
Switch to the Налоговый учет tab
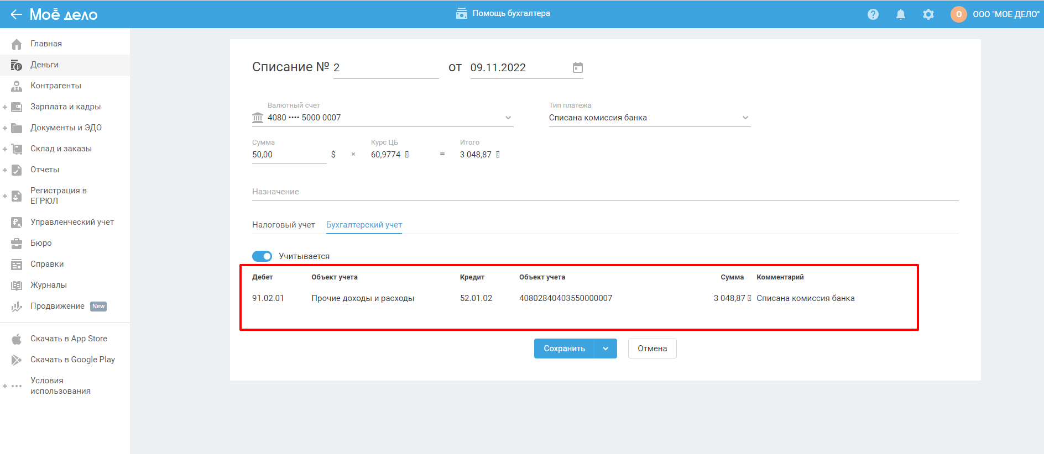click(x=283, y=225)
